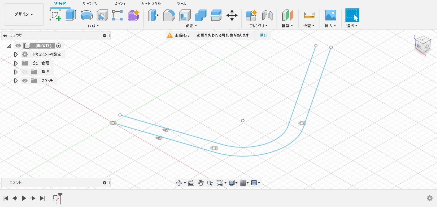The width and height of the screenshot is (437, 207).
Task: Collapse the (未保存) root tree node
Action: [9, 46]
